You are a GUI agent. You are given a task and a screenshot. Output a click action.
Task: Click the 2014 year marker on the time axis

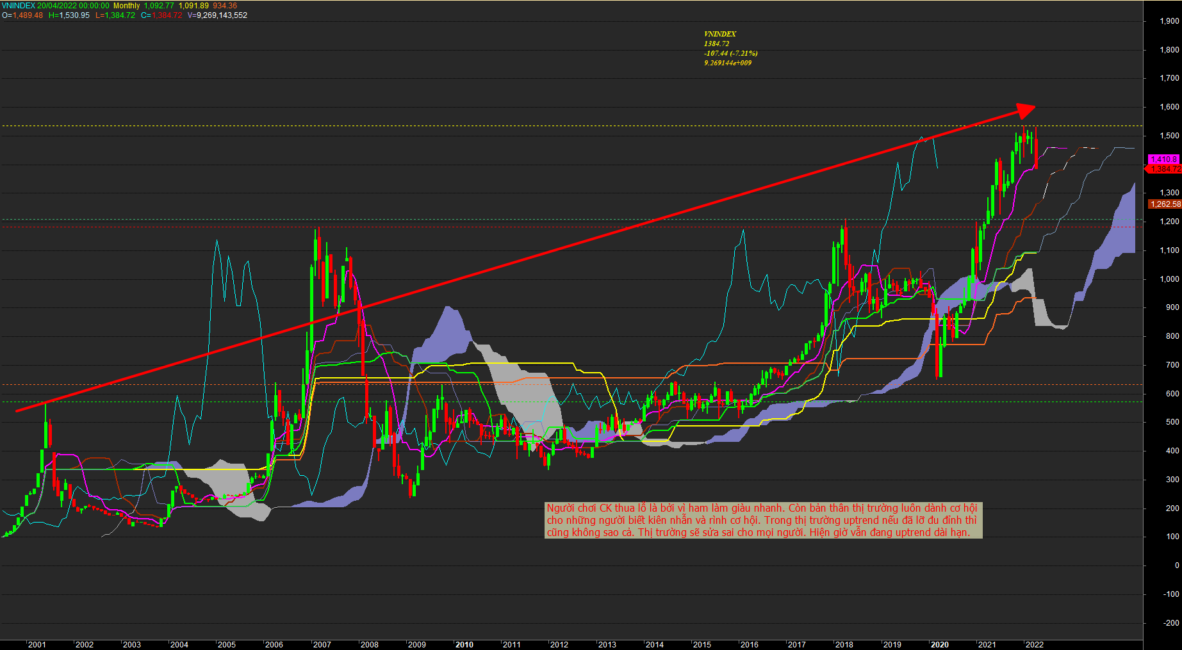pyautogui.click(x=655, y=645)
